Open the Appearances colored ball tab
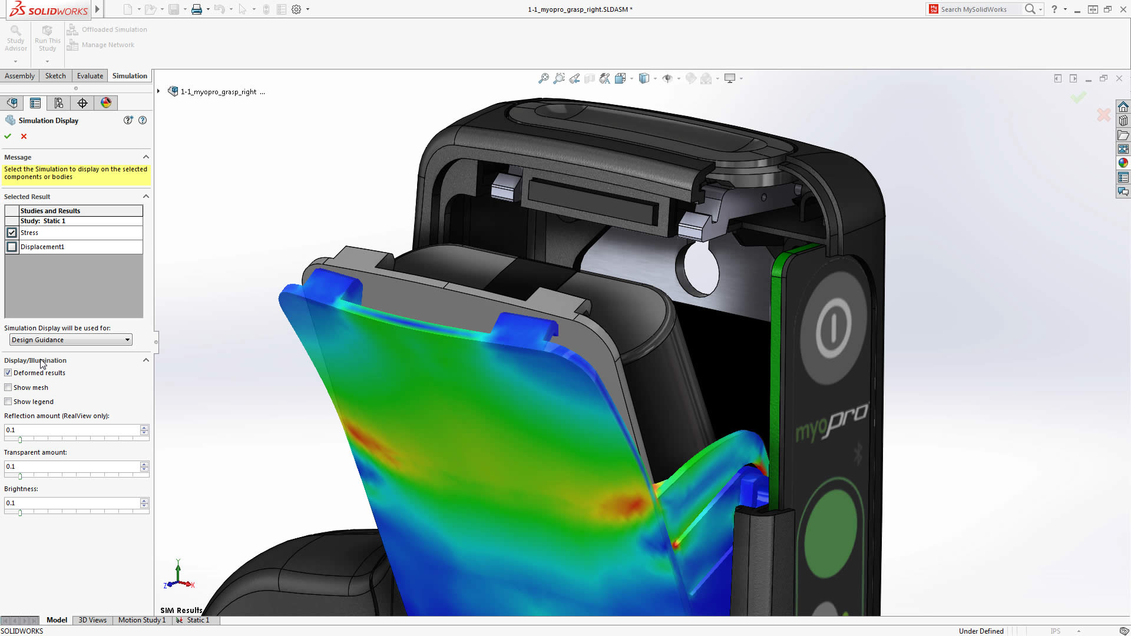Image resolution: width=1131 pixels, height=636 pixels. click(105, 102)
